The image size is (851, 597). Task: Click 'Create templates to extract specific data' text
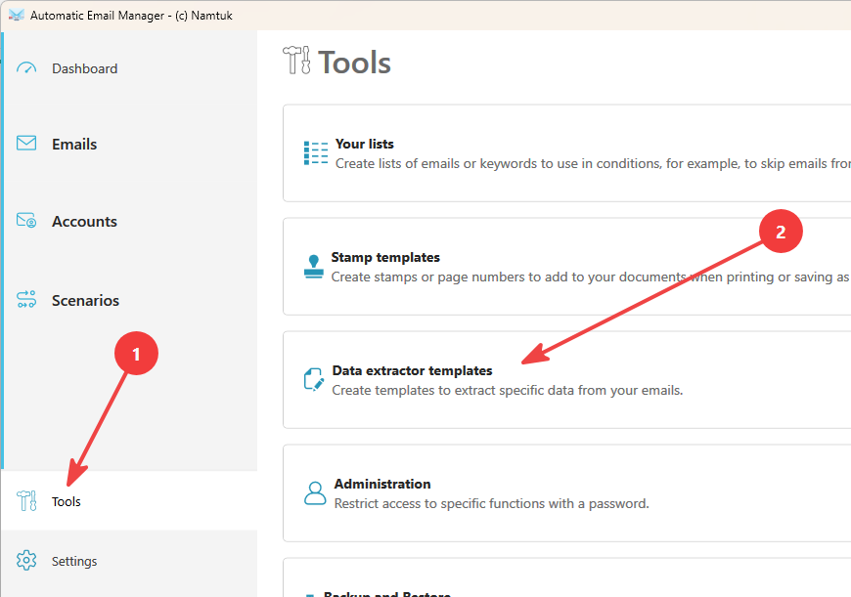508,390
